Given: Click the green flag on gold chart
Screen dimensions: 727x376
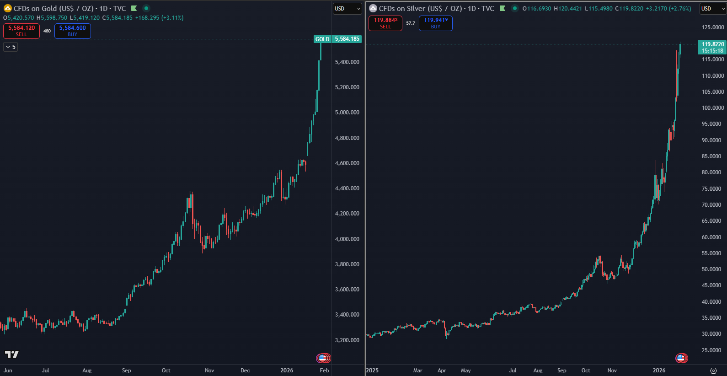Looking at the screenshot, I should (x=134, y=8).
